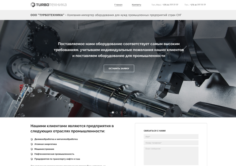
Task: Select the third slider dot
Action: coord(121,112)
